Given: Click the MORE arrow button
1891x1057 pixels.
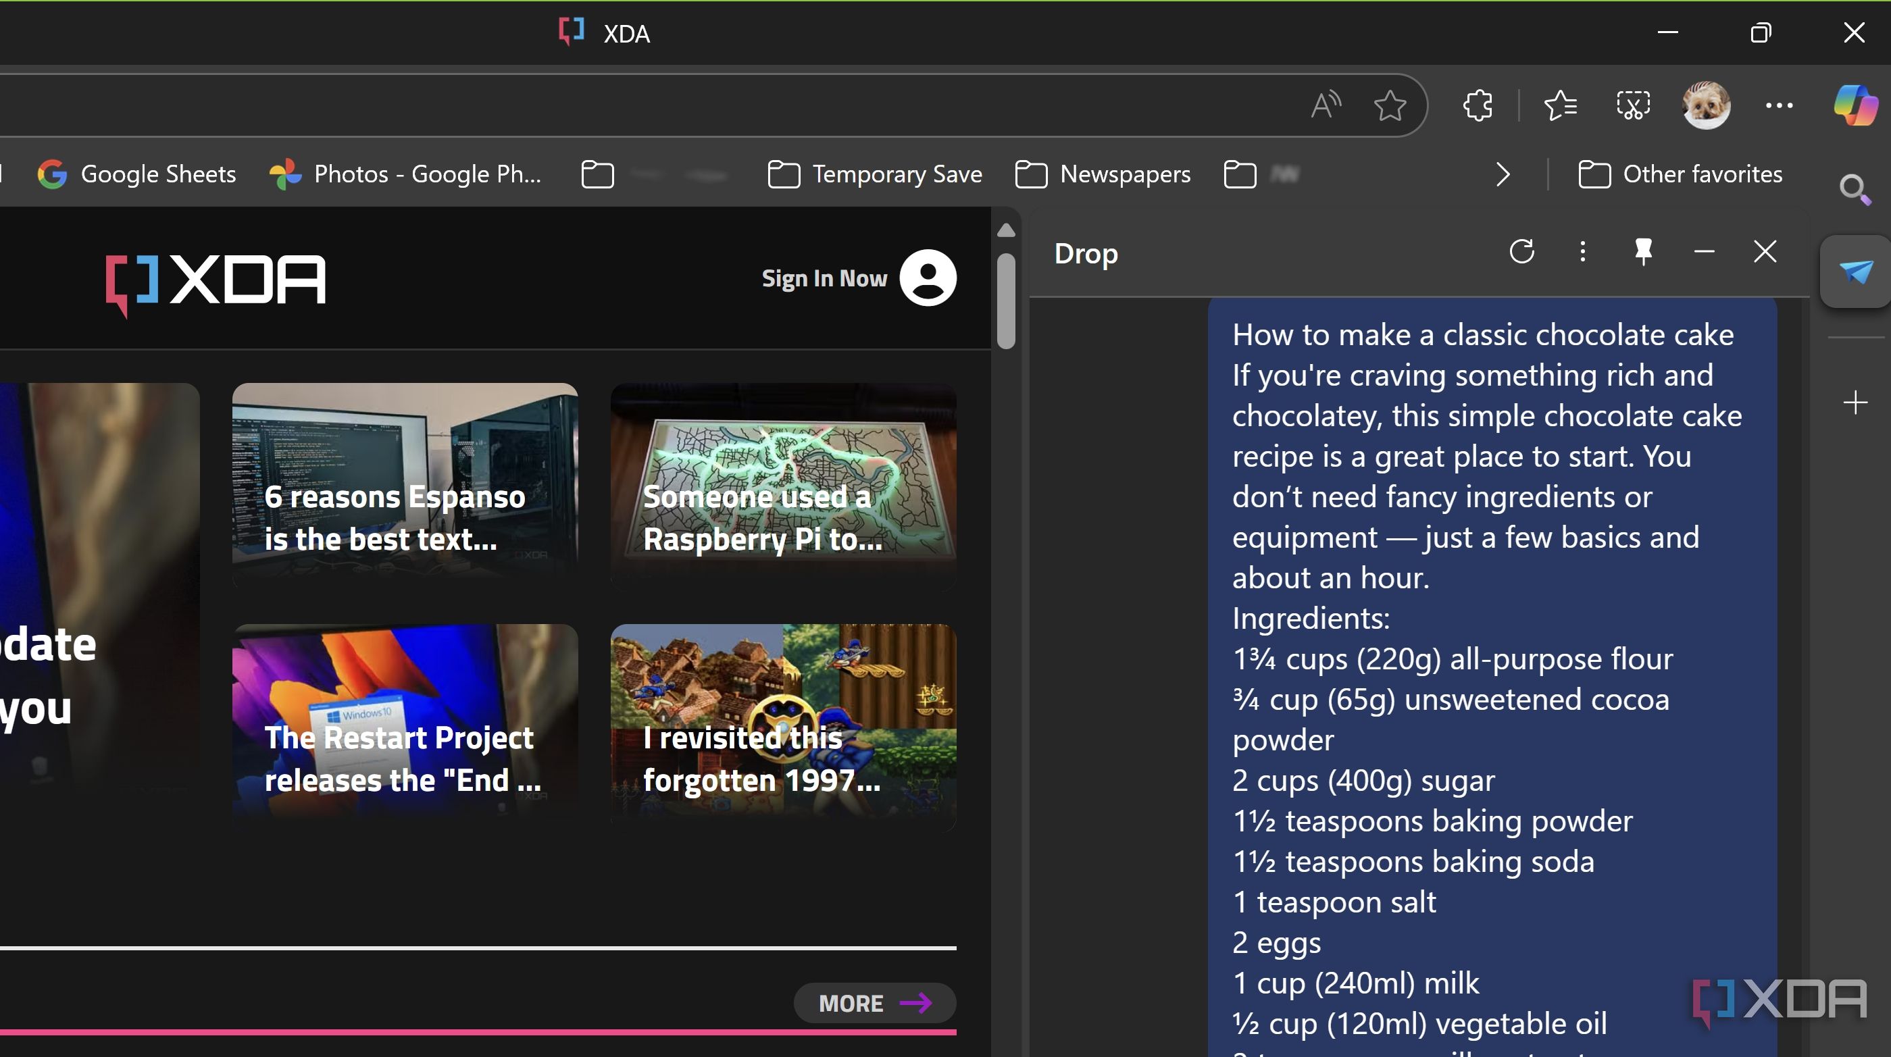Looking at the screenshot, I should (874, 1003).
